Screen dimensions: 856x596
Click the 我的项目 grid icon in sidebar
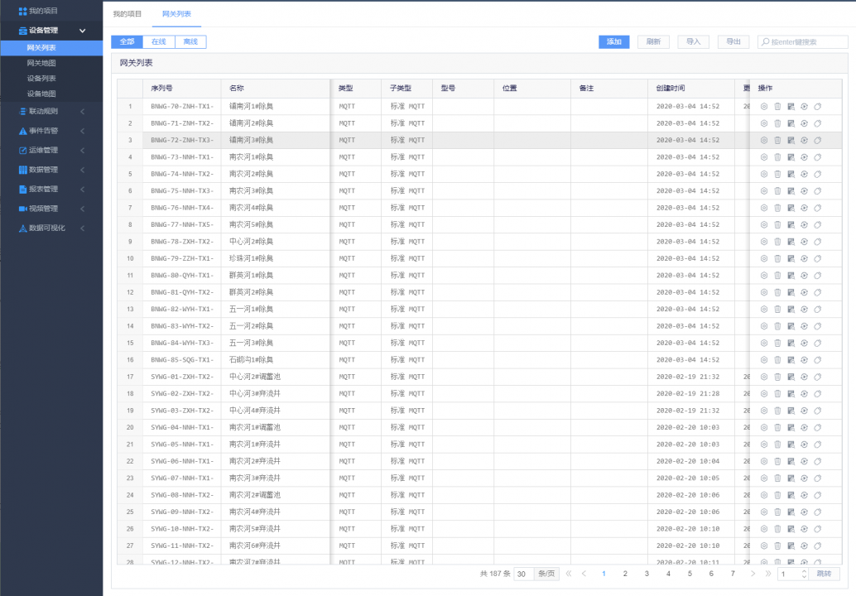[22, 11]
